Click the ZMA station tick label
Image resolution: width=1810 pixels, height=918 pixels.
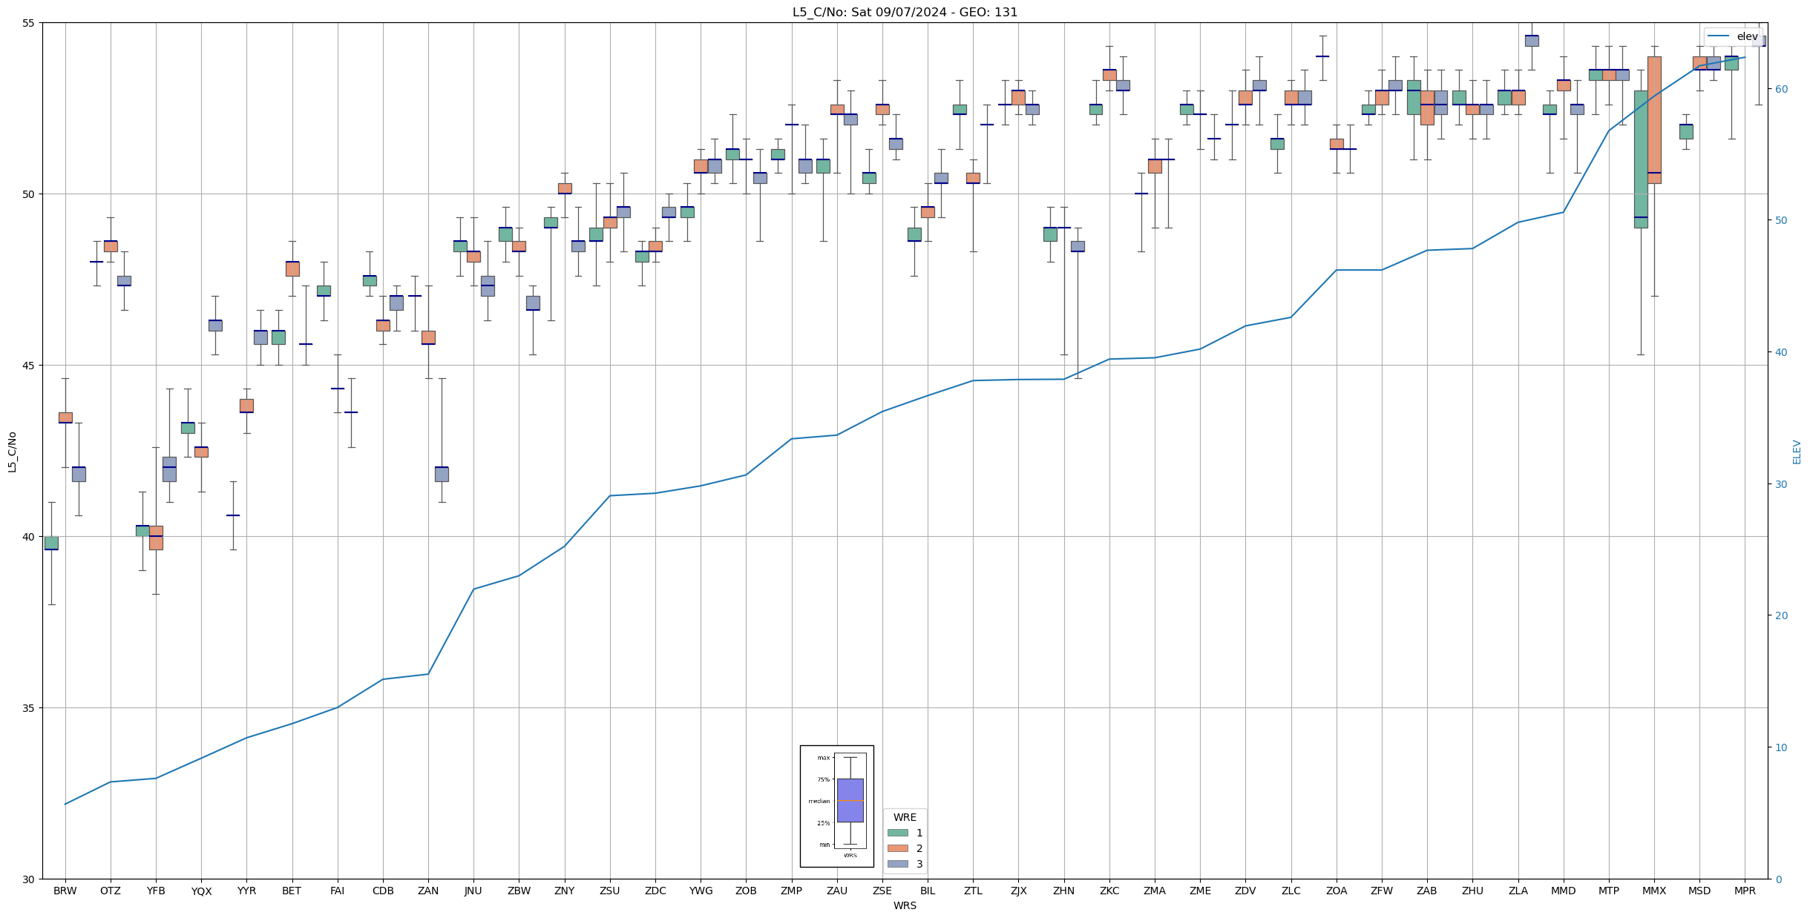coord(1155,891)
